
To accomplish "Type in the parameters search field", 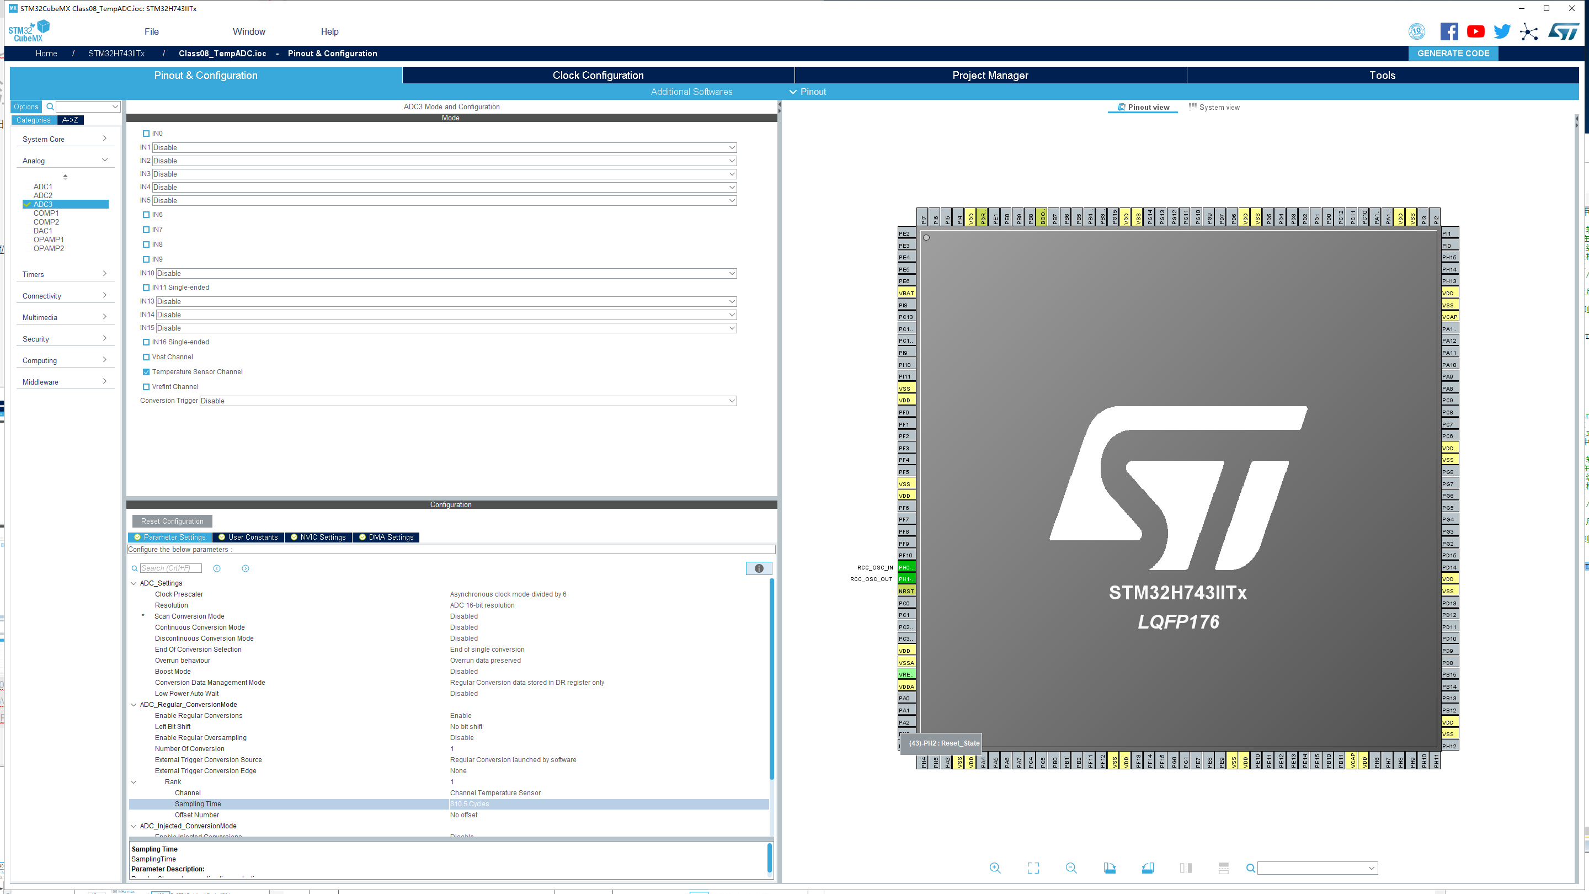I will [x=171, y=568].
